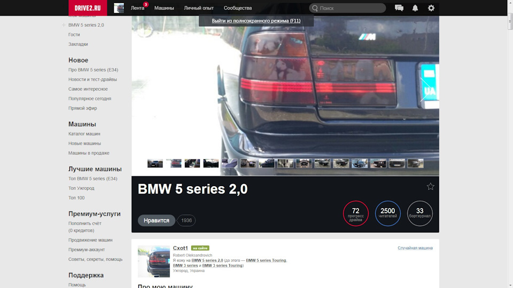Open Топ BMW 5 series (E34)
This screenshot has width=513, height=288.
[x=92, y=179]
